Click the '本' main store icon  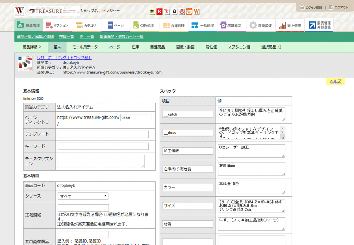tap(152, 12)
